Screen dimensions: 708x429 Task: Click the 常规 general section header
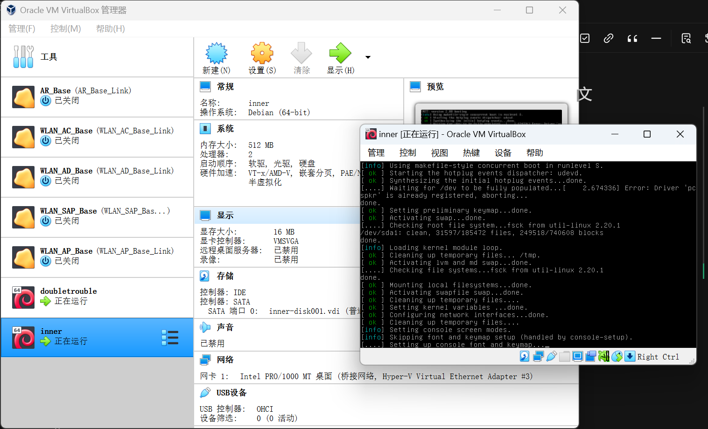(225, 87)
